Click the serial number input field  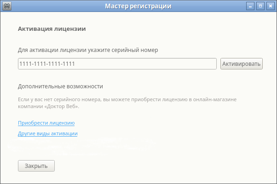[x=117, y=64]
